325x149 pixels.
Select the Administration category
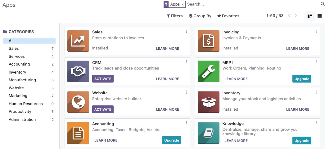tap(29, 120)
